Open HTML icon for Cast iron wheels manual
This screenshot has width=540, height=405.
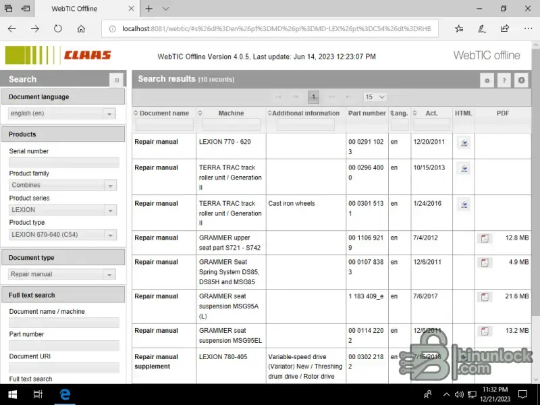pyautogui.click(x=464, y=205)
